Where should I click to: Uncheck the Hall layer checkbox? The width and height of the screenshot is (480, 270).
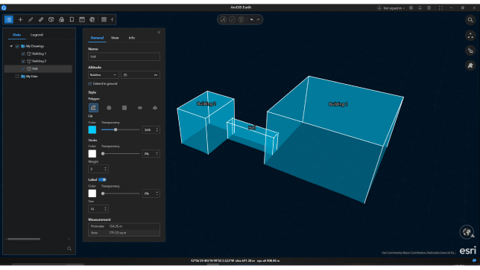[x=23, y=69]
